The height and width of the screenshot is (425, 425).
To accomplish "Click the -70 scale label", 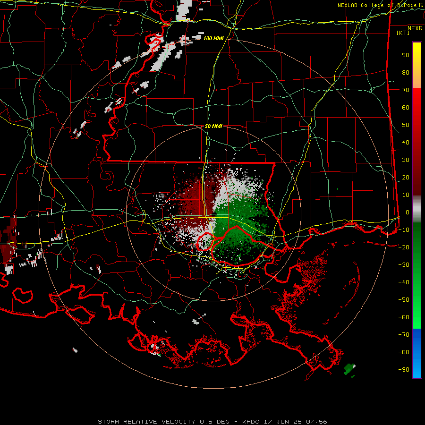I will 404,334.
